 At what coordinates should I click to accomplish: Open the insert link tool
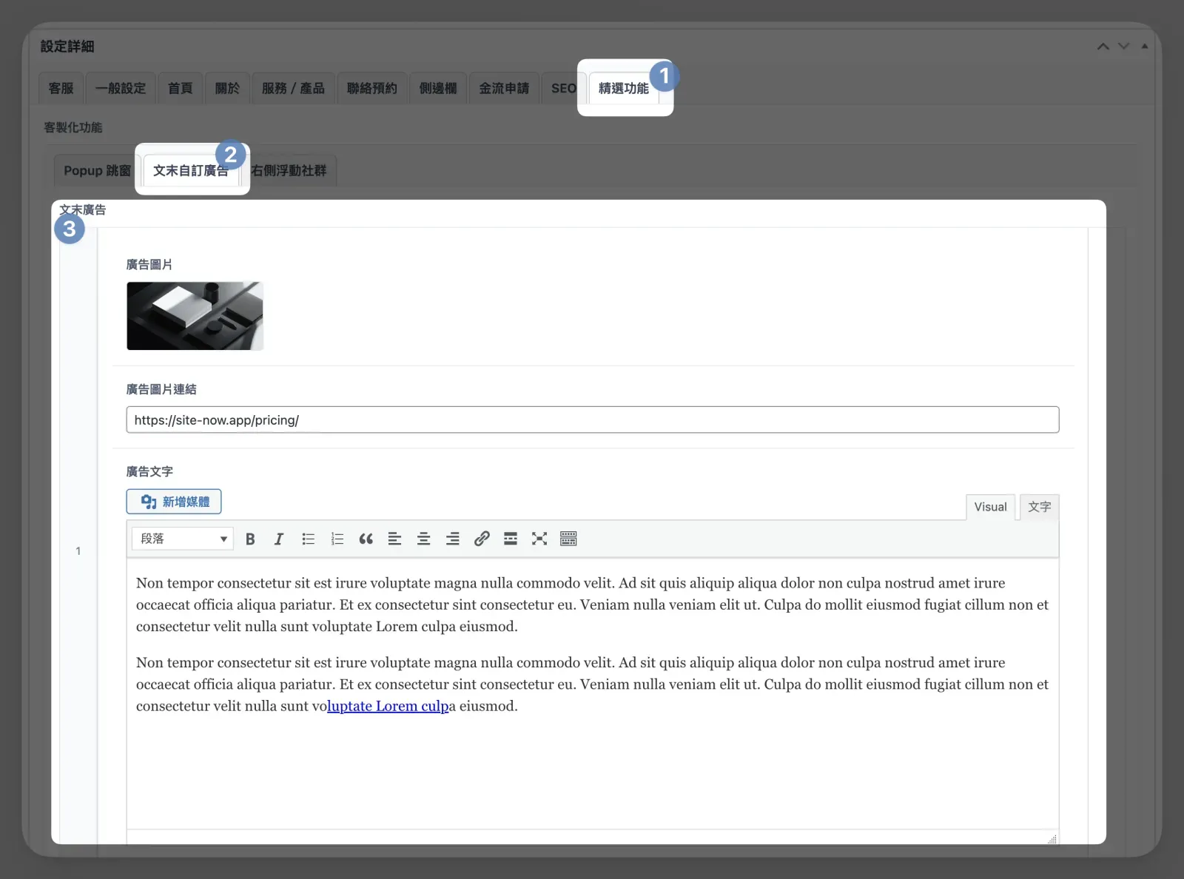(482, 539)
